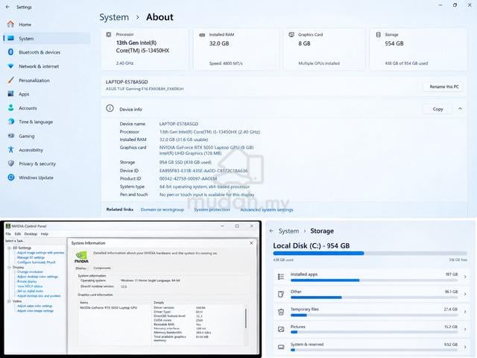
Task: Open Manage 3D settings in NVIDIA tree
Action: tap(31, 257)
